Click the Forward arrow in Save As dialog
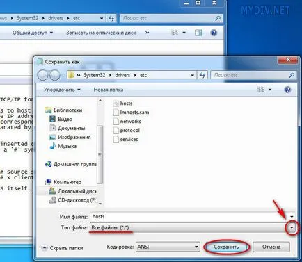Viewport: 302px width, 262px height. point(55,75)
